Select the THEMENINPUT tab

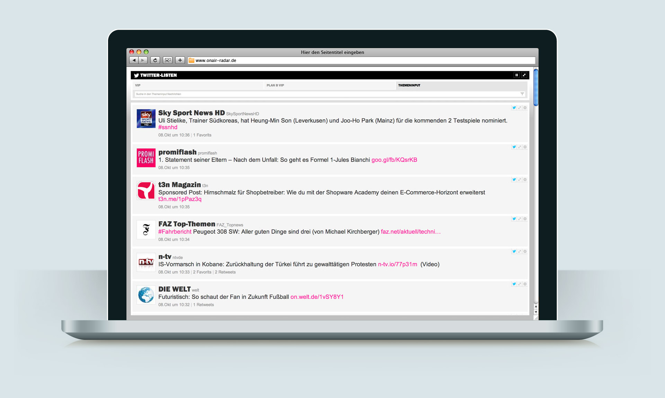(461, 85)
